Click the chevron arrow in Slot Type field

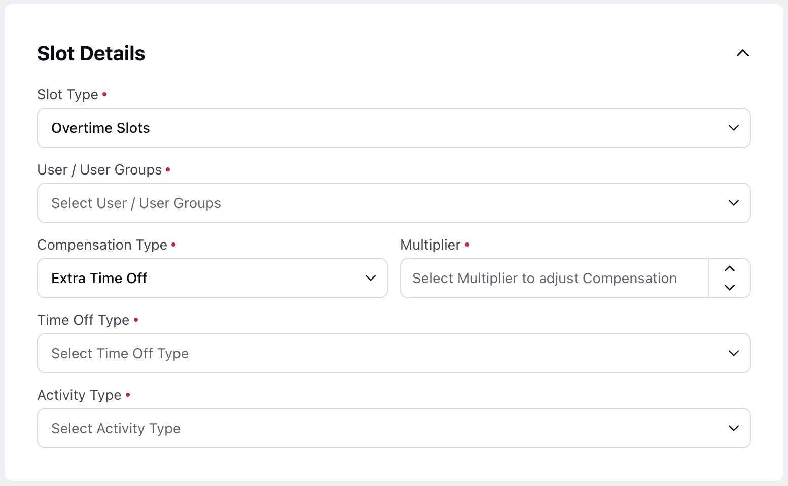tap(733, 128)
